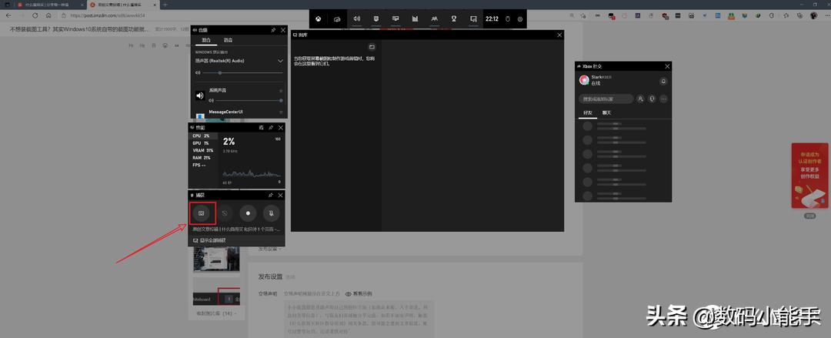Adjust the default output volume slider

click(x=242, y=72)
